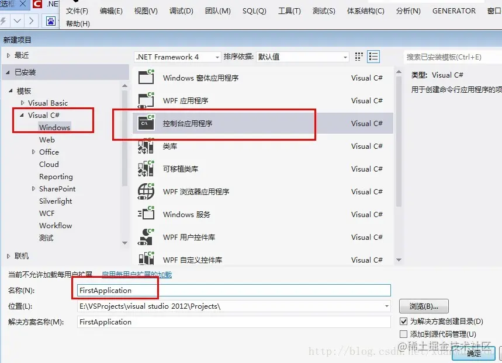The image size is (502, 363).
Task: Open the 位置 path dropdown arrow
Action: 387,306
